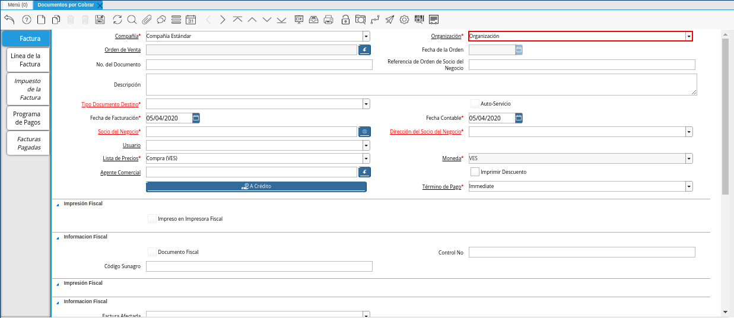Viewport: 734px width, 318px height.
Task: Open the settings gear icon in toolbar
Action: pyautogui.click(x=404, y=20)
